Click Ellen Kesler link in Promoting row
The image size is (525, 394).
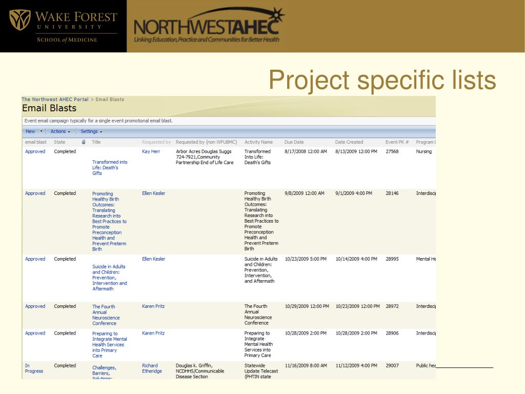[x=154, y=193]
